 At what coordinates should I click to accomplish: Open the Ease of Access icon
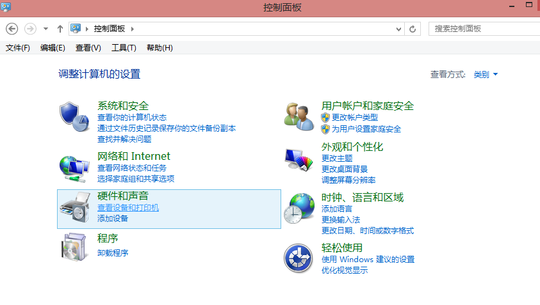pos(300,258)
